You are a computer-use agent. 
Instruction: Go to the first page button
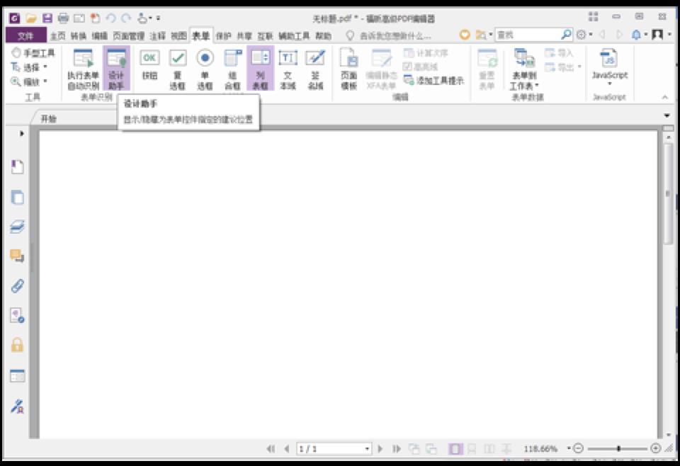271,449
